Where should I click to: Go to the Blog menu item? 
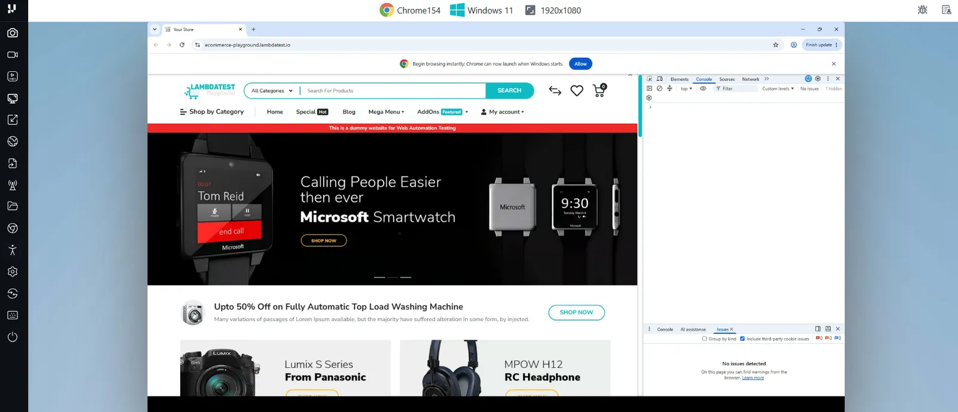tap(349, 112)
